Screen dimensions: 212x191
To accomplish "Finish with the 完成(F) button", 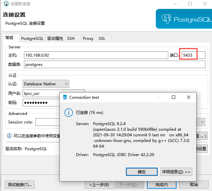I will (162, 185).
